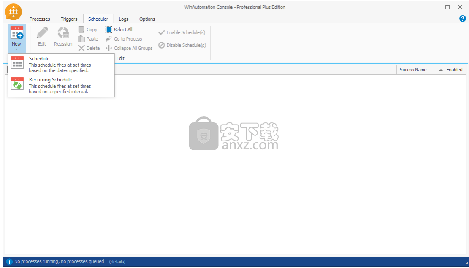The image size is (469, 268).
Task: Minimize the WinAutomation Console window
Action: pyautogui.click(x=435, y=7)
